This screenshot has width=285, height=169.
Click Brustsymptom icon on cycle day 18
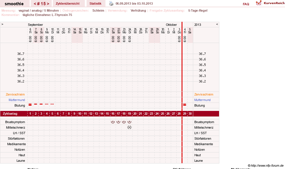pos(124,122)
